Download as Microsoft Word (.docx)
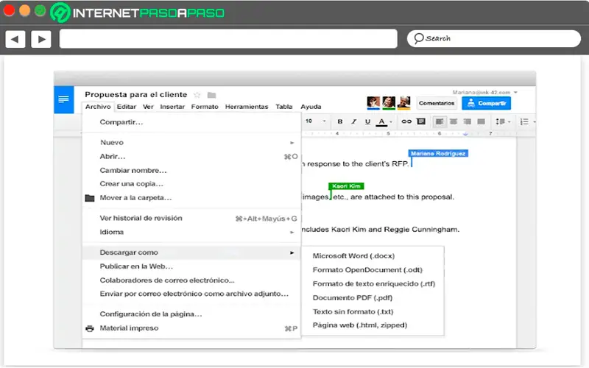Screen dimensions: 589x368 click(373, 255)
